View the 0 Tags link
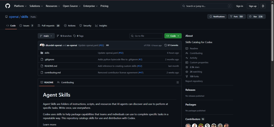Image resolution: width=274 pixels, height=127 pixels. (x=78, y=36)
